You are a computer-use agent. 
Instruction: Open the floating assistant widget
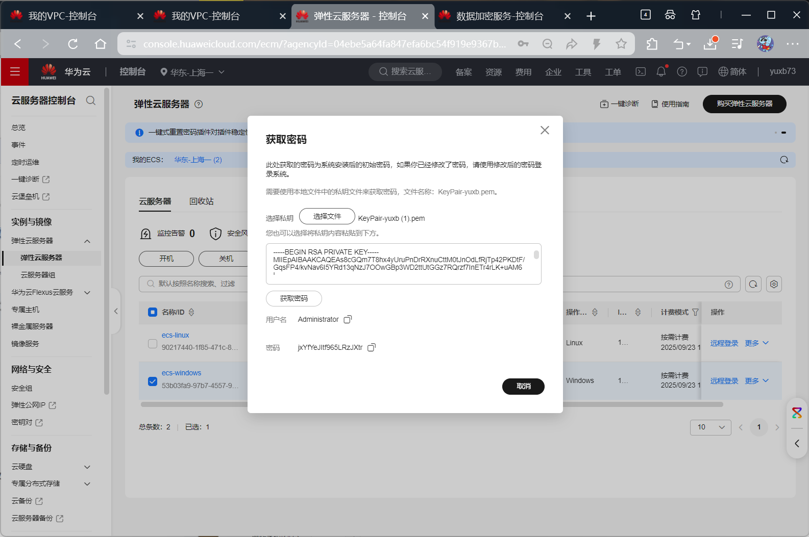point(797,413)
